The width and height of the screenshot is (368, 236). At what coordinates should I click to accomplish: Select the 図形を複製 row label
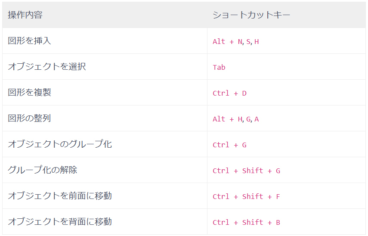[x=29, y=93]
